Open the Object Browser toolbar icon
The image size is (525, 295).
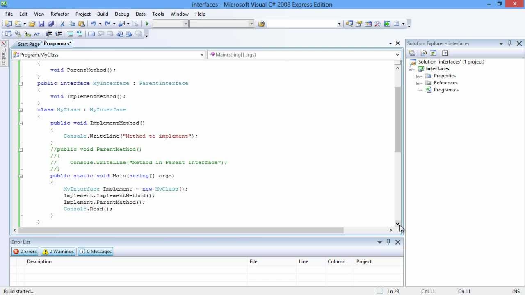[x=368, y=24]
